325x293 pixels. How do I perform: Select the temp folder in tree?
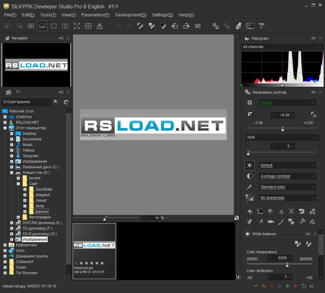[x=40, y=206]
